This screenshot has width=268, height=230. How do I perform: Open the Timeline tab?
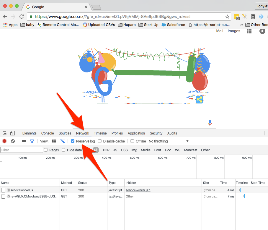[x=100, y=133]
